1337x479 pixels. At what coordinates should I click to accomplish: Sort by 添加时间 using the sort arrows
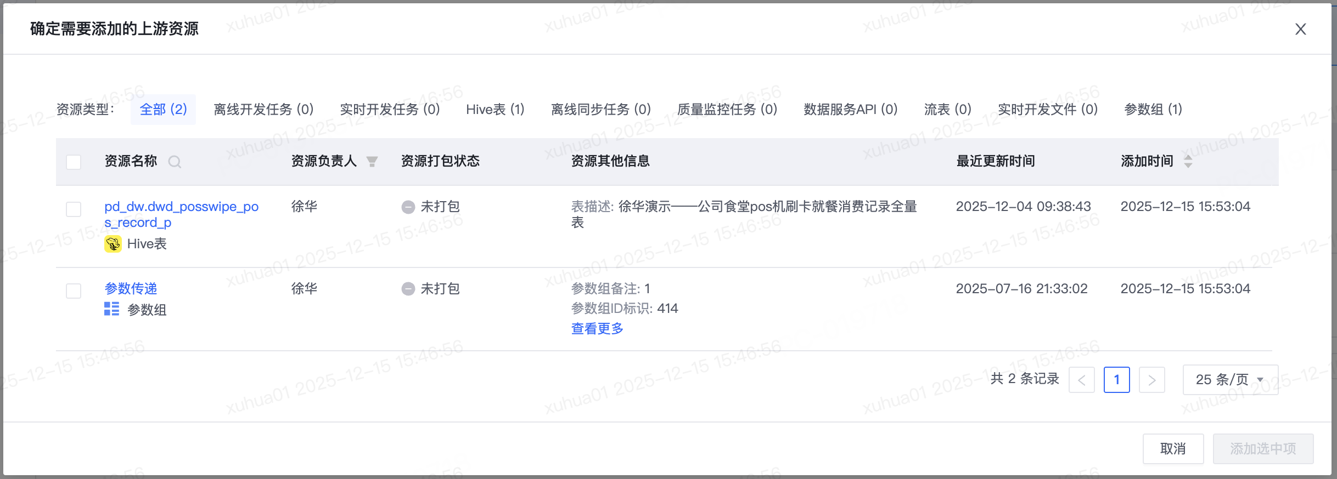(1188, 161)
